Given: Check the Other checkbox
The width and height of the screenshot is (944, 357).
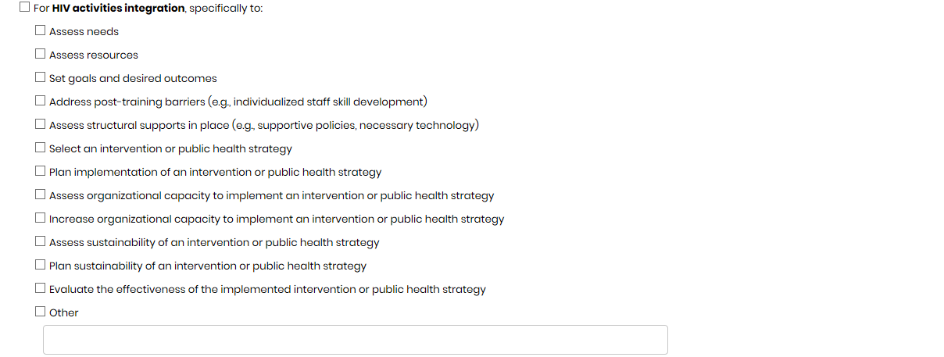Looking at the screenshot, I should [41, 312].
